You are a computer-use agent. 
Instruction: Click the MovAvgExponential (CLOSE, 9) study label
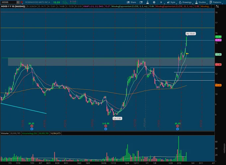click(x=129, y=6)
